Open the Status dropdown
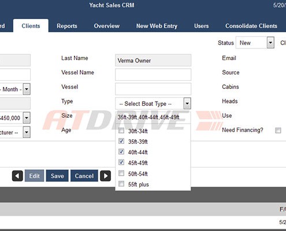 (255, 43)
